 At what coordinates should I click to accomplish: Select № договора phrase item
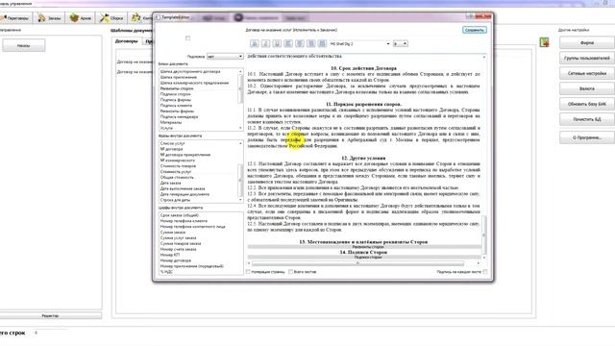[171, 149]
